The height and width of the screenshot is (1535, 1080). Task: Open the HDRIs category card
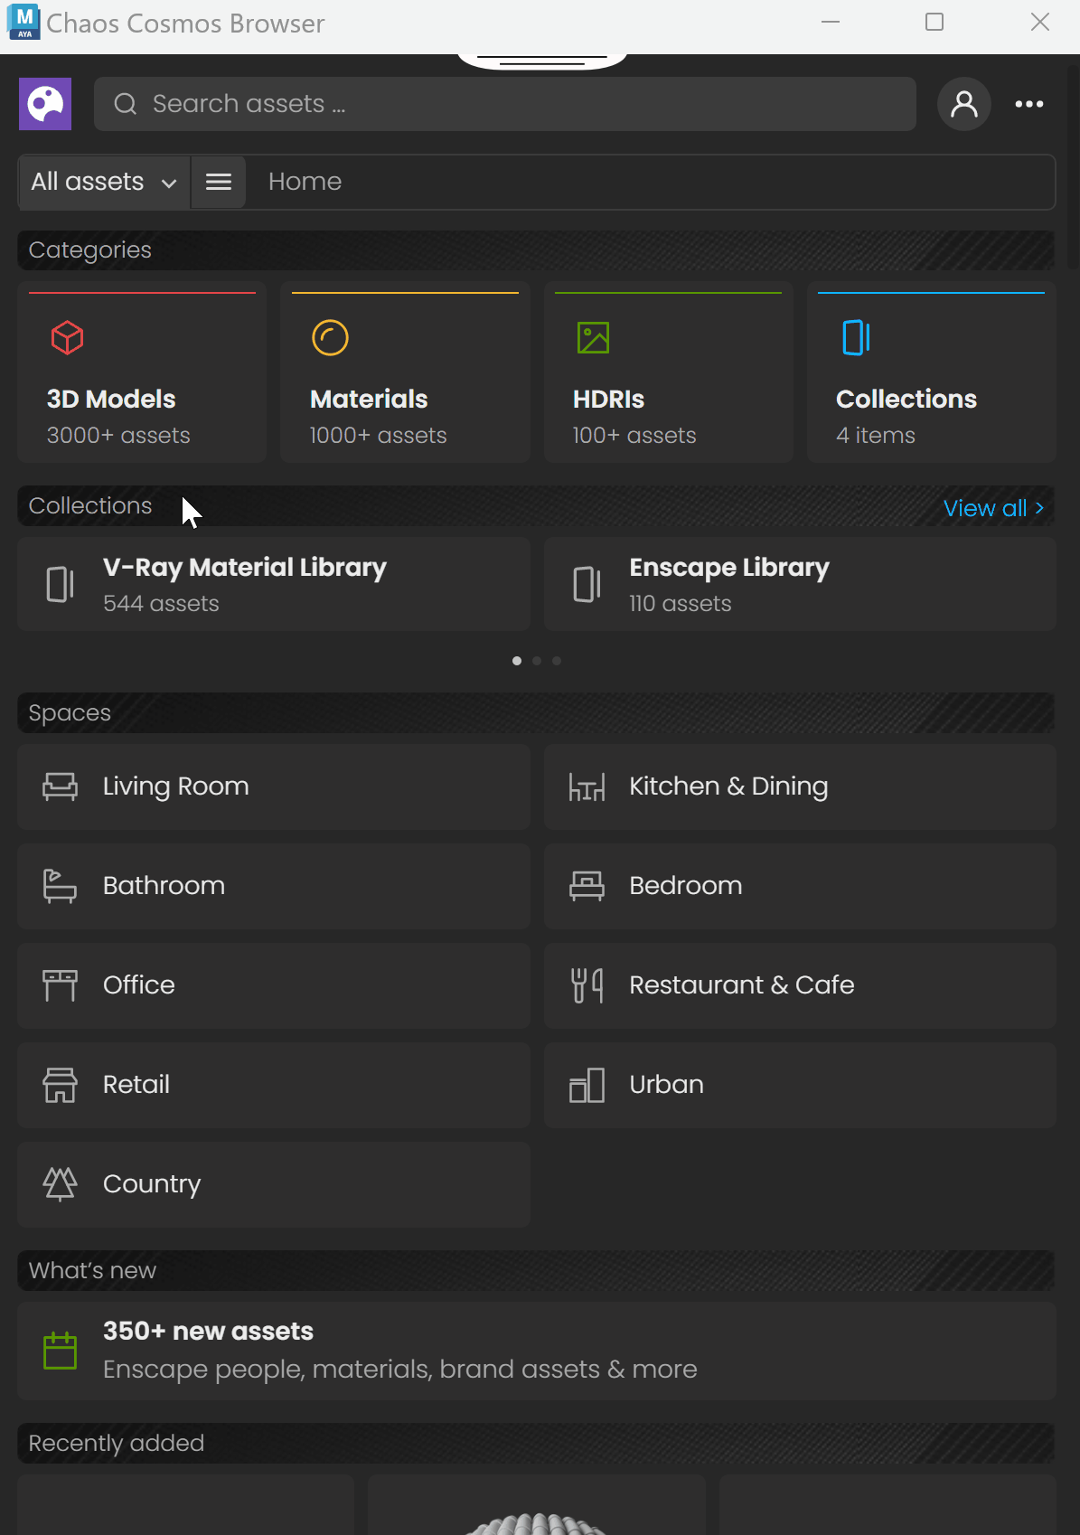pos(668,372)
